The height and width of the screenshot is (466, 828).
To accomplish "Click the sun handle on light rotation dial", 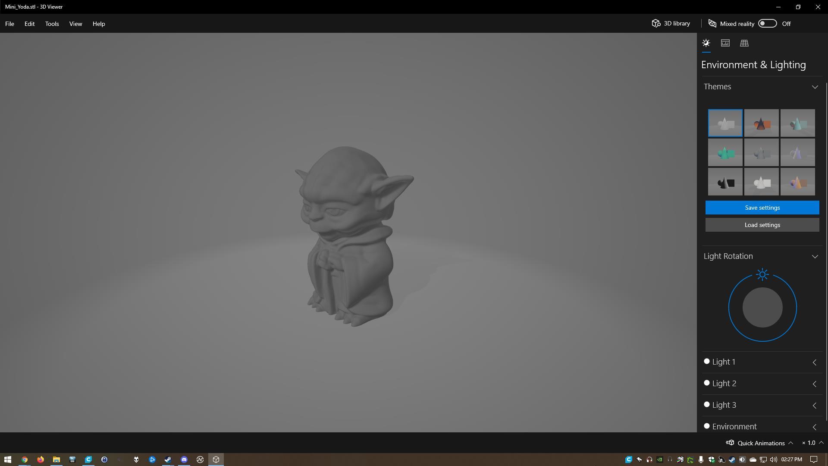I will (762, 274).
